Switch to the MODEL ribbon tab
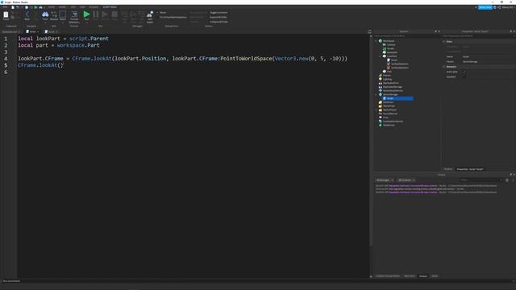516x290 pixels. click(62, 7)
